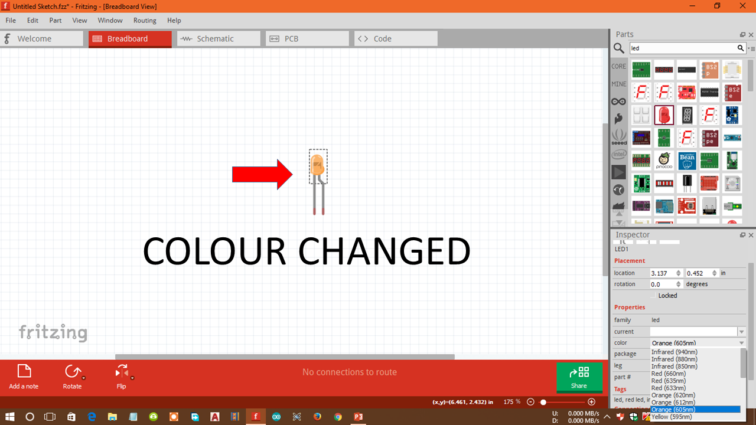This screenshot has height=425, width=756.
Task: Toggle the Locked checkbox
Action: click(653, 296)
